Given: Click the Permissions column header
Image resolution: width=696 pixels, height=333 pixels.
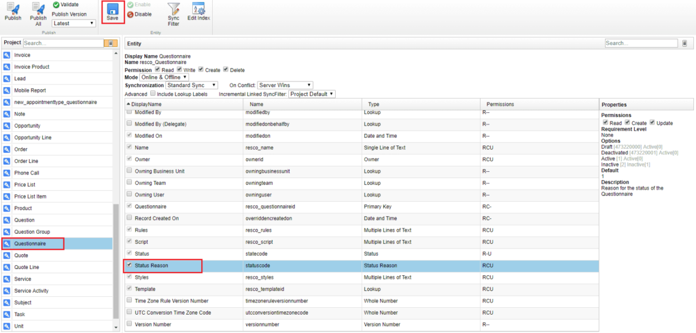Looking at the screenshot, I should tap(539, 104).
